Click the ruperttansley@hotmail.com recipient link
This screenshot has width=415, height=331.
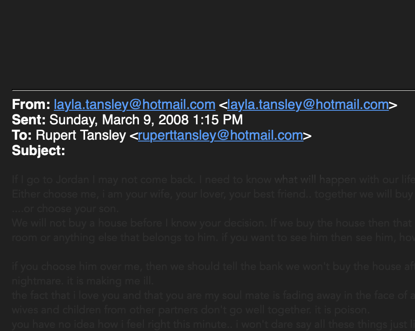click(220, 135)
